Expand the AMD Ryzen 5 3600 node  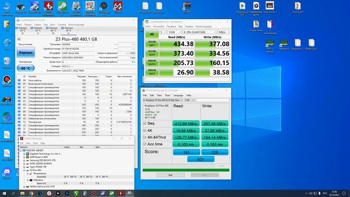(24, 157)
